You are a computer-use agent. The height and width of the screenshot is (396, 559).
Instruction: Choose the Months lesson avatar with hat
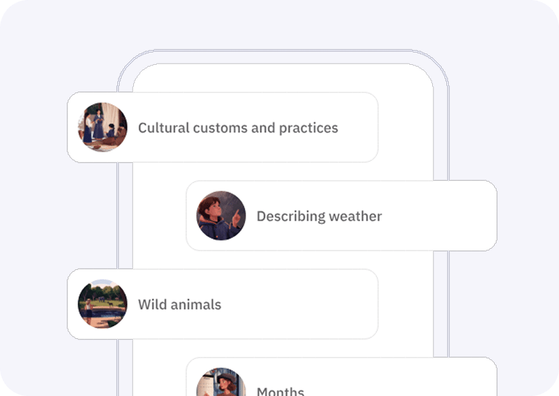coord(221,382)
